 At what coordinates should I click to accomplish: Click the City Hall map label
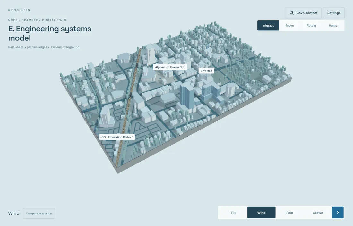pyautogui.click(x=206, y=71)
